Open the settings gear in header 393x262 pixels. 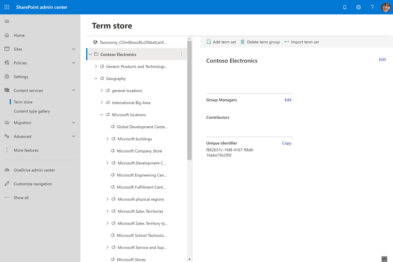(358, 7)
